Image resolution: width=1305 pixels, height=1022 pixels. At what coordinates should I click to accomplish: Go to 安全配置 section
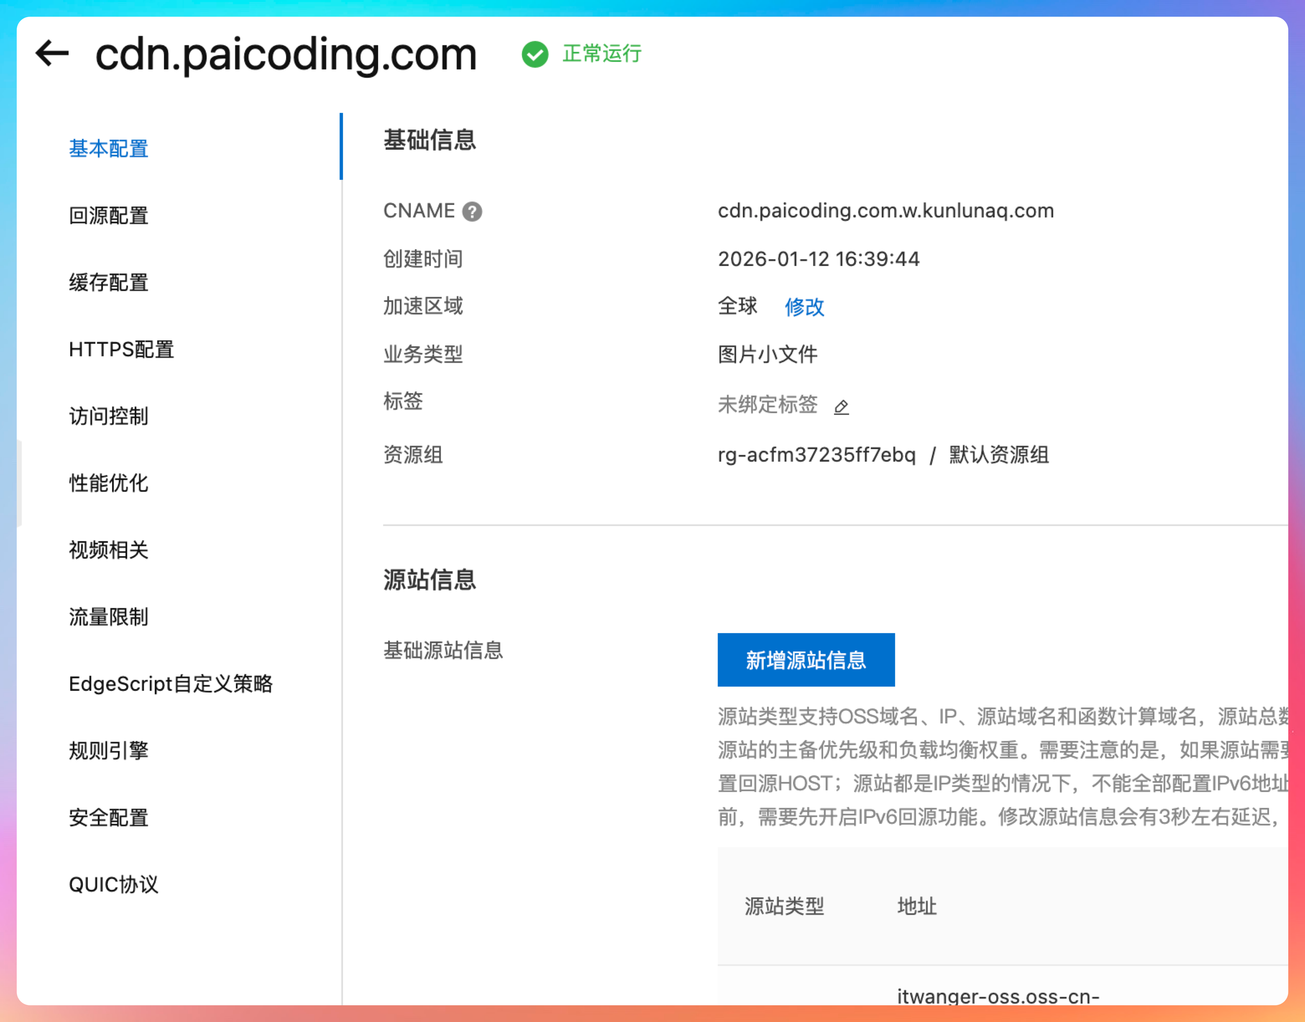[108, 818]
